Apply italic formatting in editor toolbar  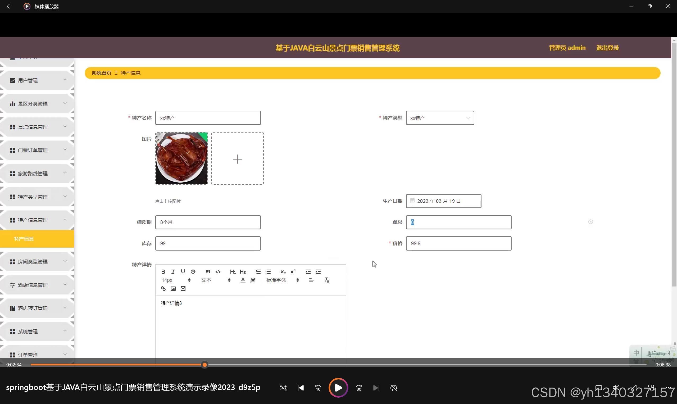pyautogui.click(x=173, y=271)
